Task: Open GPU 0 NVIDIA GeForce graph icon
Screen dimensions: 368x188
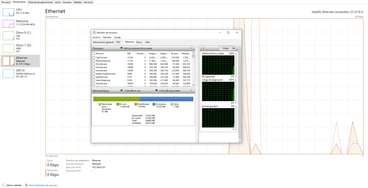Action: (8, 73)
